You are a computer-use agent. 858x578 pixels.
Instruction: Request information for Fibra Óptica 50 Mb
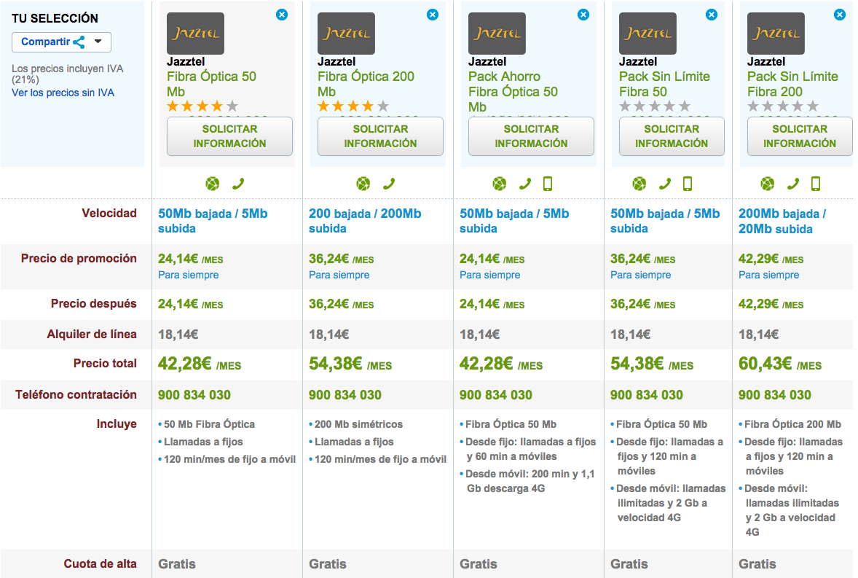(x=230, y=136)
